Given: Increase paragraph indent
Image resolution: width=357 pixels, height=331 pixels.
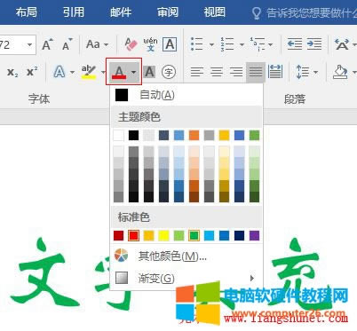Looking at the screenshot, I should coord(314,44).
